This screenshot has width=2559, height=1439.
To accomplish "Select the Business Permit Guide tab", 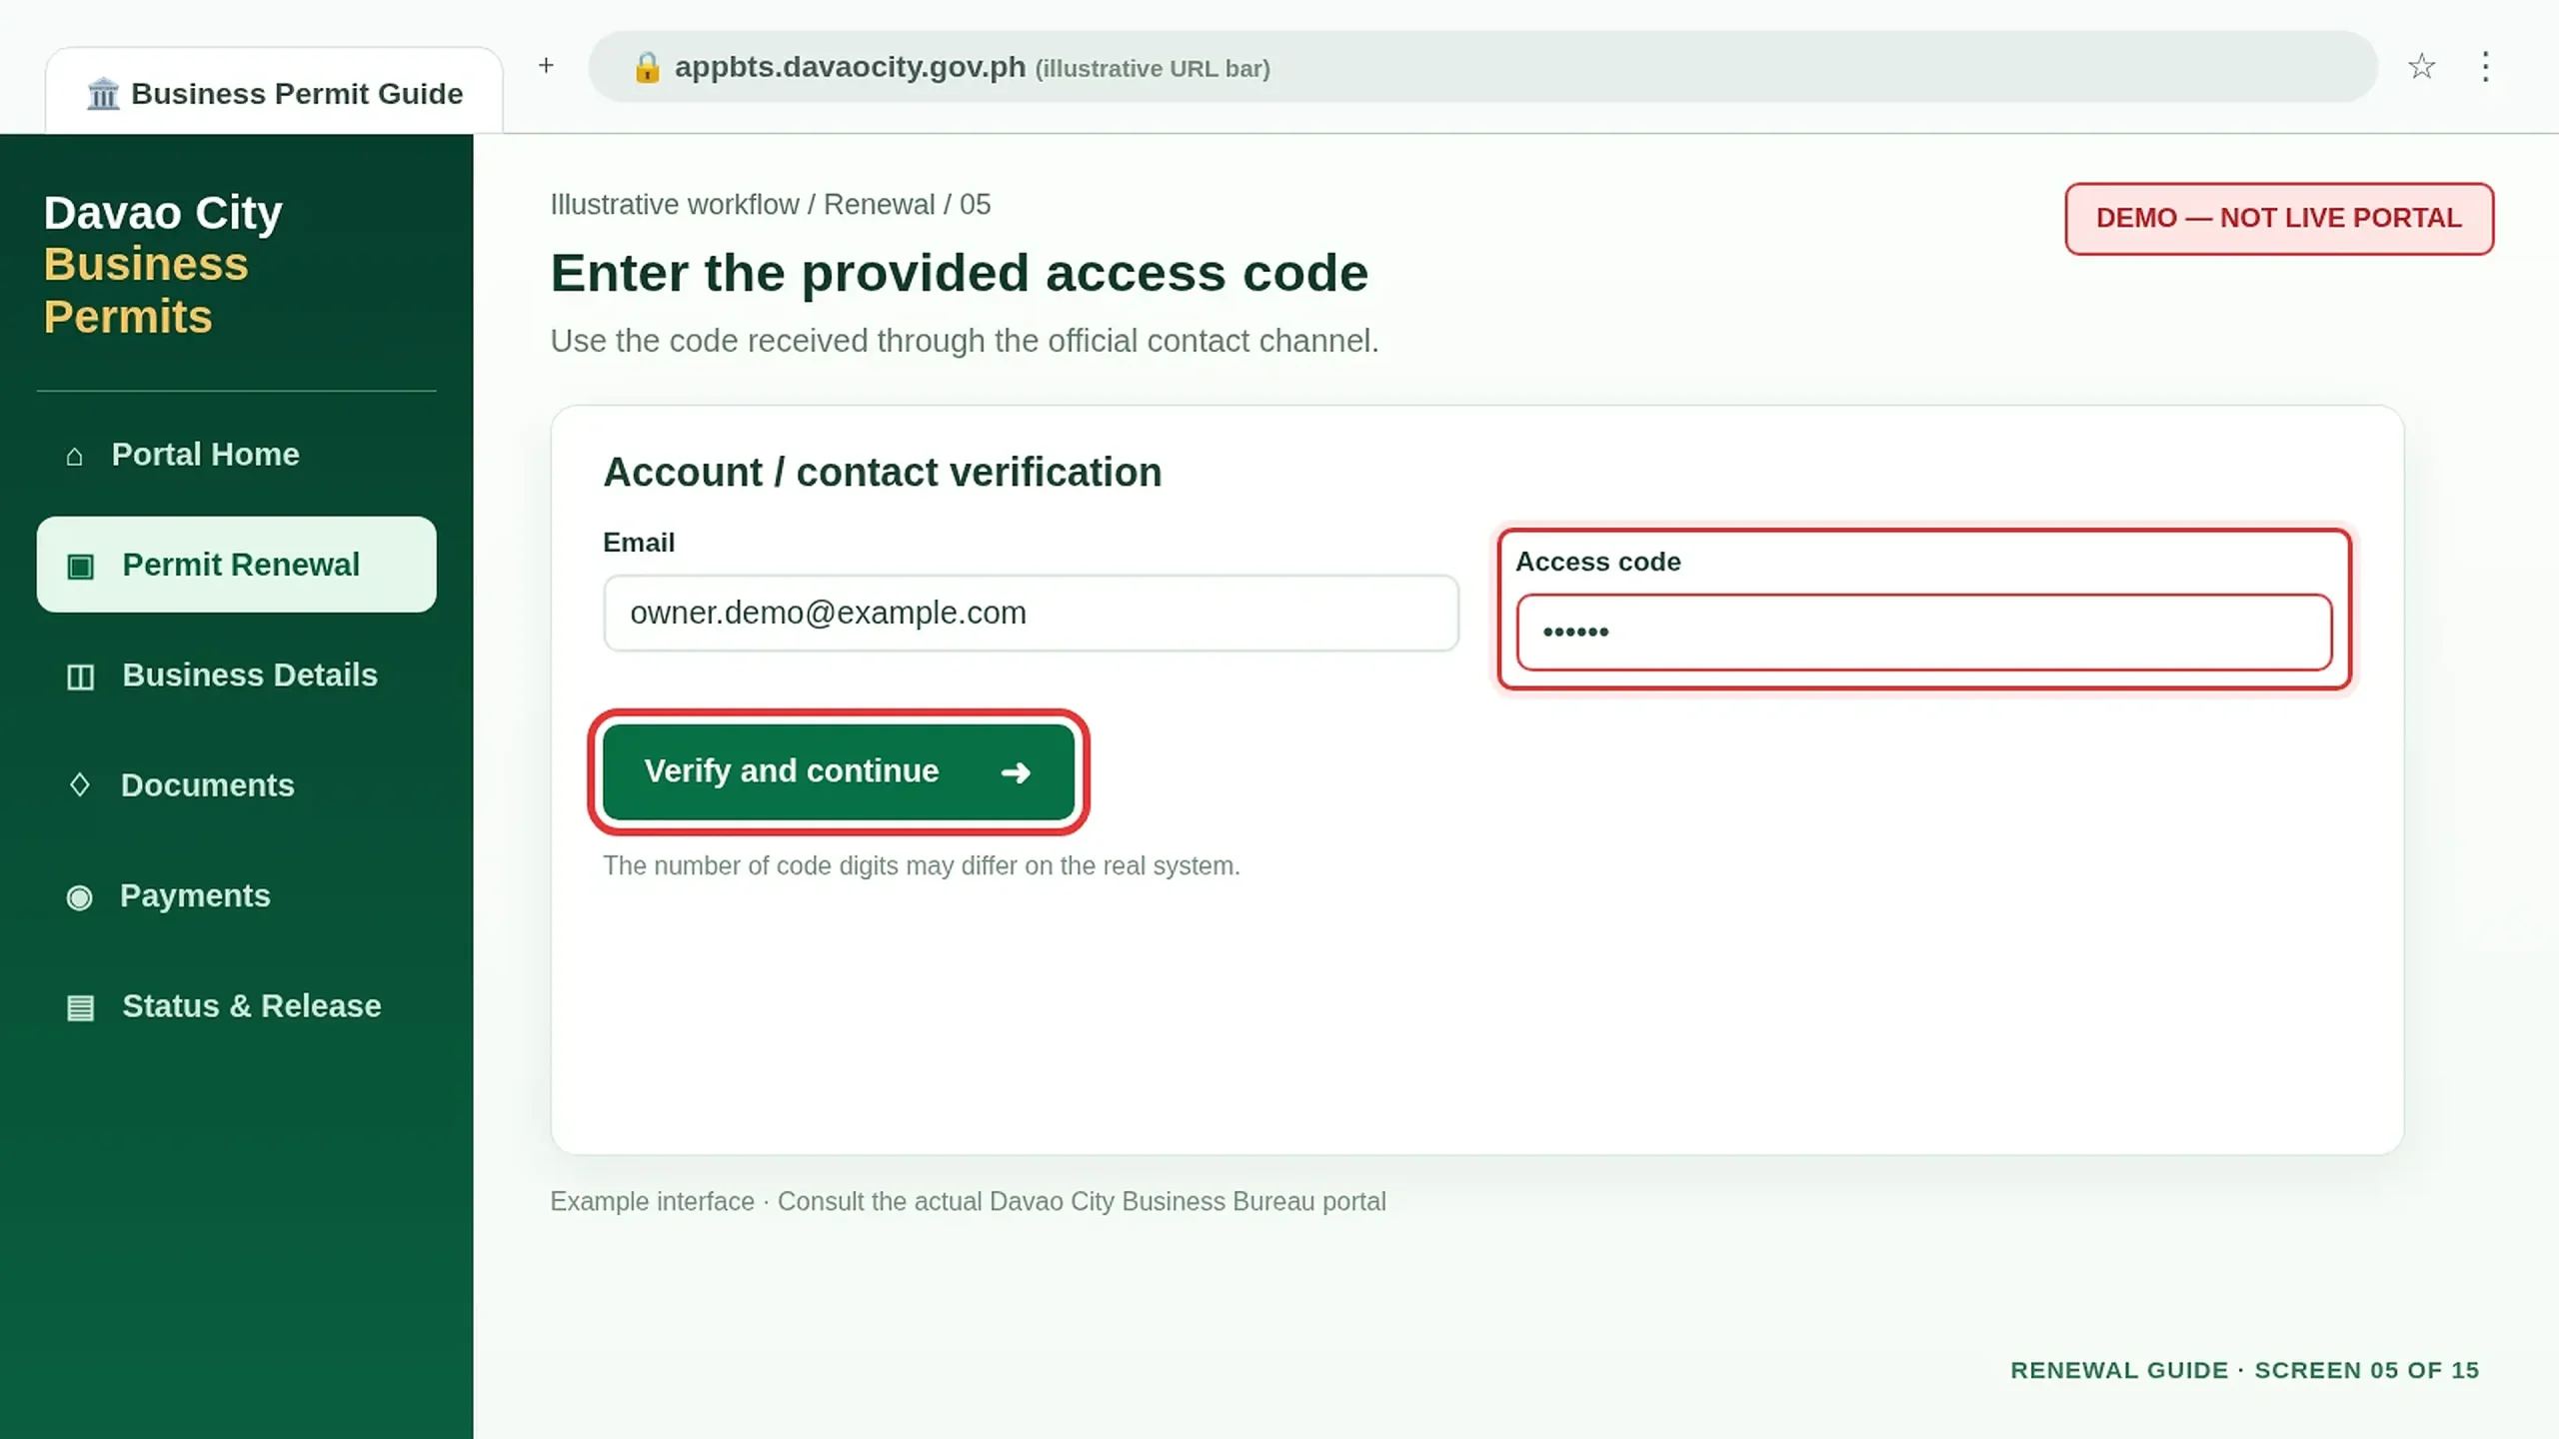I will 274,90.
